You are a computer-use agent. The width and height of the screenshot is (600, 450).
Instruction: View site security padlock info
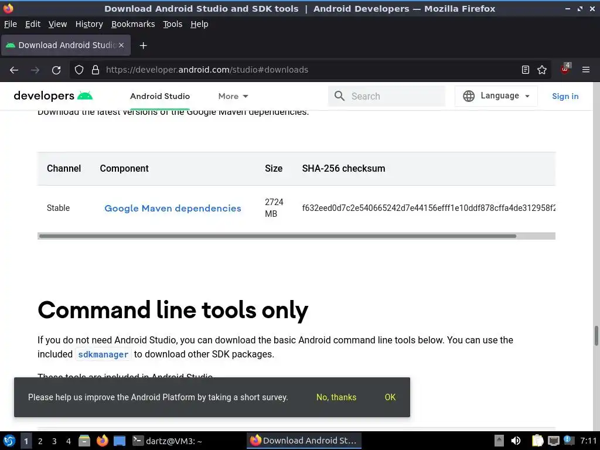[x=96, y=70]
